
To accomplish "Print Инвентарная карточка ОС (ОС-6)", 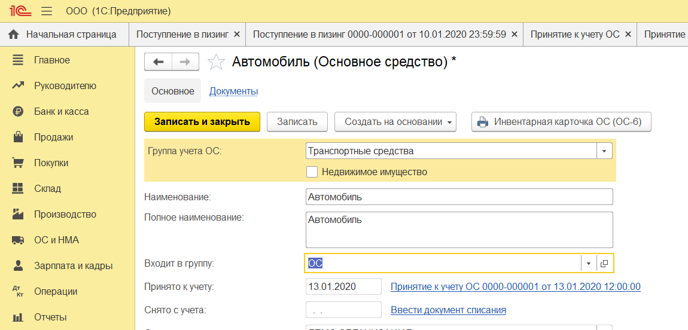I will pyautogui.click(x=561, y=121).
